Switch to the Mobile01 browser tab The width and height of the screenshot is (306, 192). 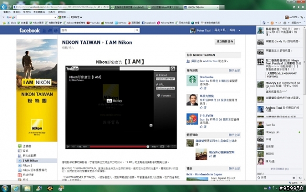click(129, 7)
